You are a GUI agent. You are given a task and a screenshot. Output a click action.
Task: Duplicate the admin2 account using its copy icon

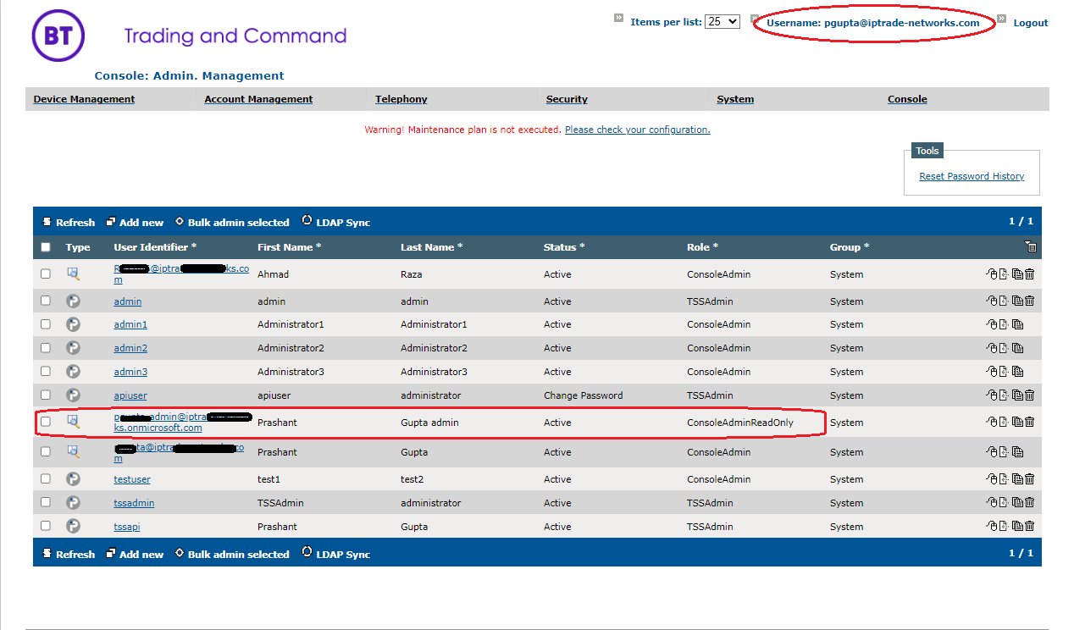point(1017,348)
